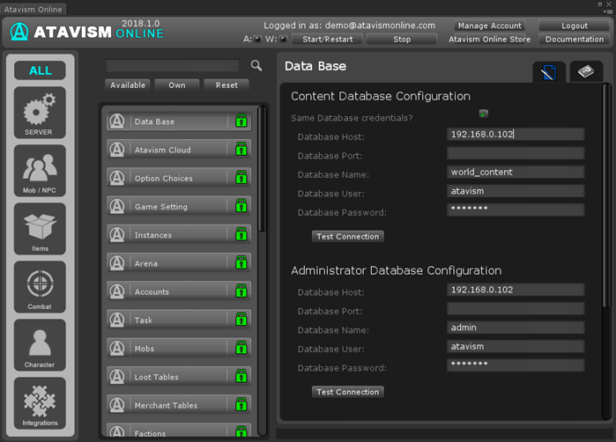The image size is (616, 442).
Task: Focus the admin Database Name field
Action: tap(515, 328)
